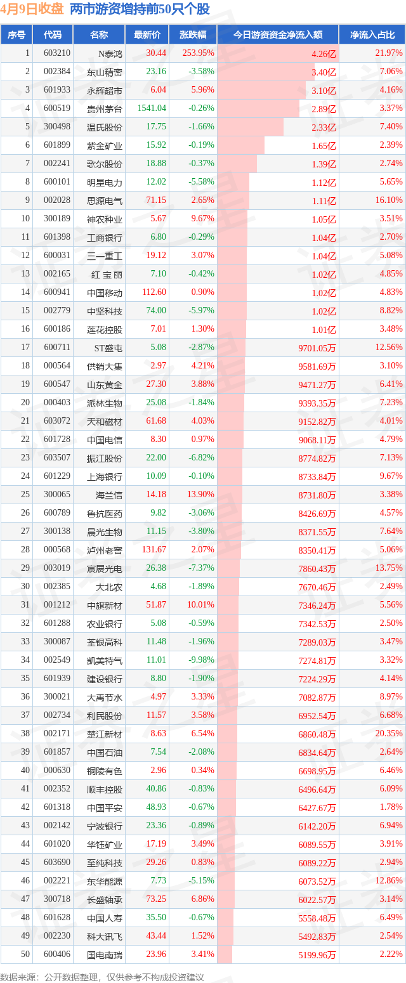406x983 pixels.
Task: Click inflow ratio 12.86% of 东华能源
Action: click(389, 881)
